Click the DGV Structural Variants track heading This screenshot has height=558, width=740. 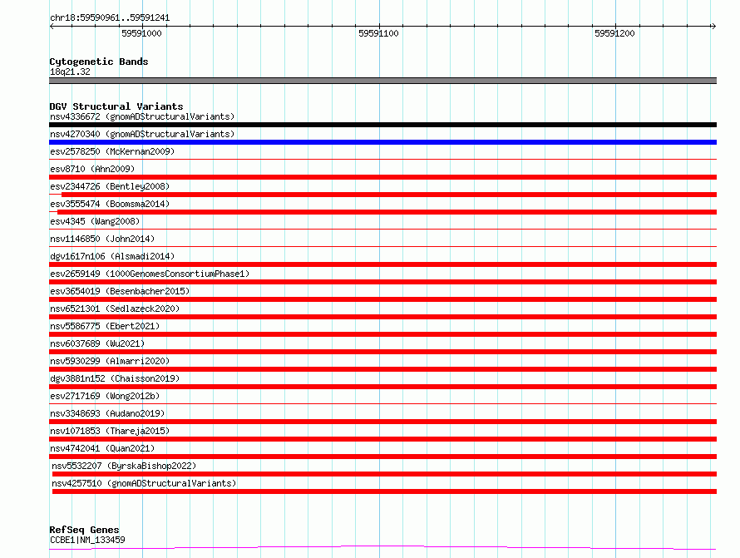[116, 106]
